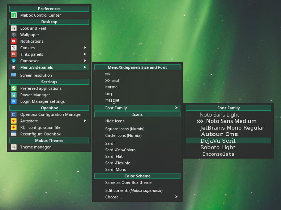Click the Wallpaper icon
This screenshot has height=210, width=281.
[x=14, y=35]
